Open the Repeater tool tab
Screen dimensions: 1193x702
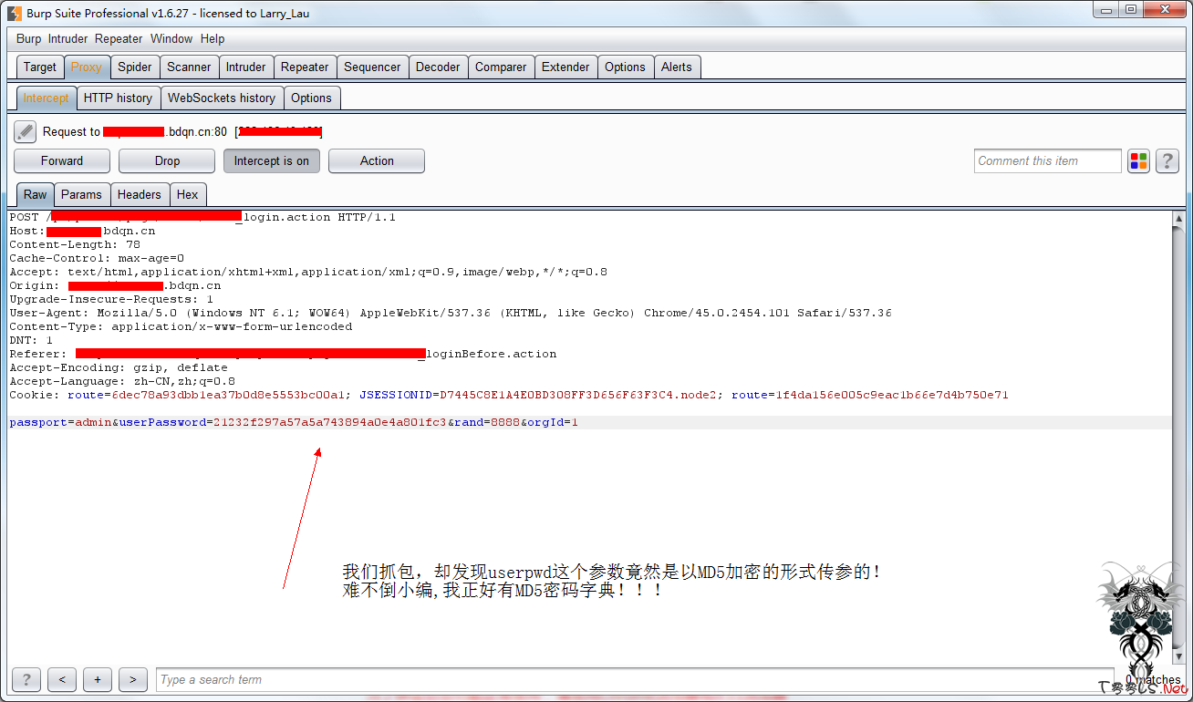coord(305,67)
